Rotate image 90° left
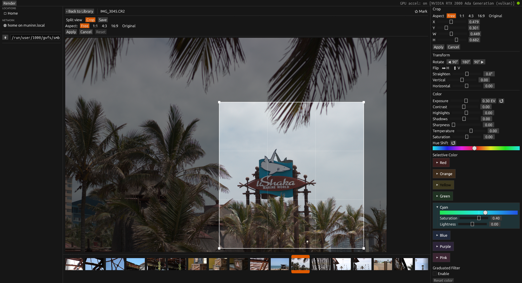The height and width of the screenshot is (283, 522). (x=453, y=62)
